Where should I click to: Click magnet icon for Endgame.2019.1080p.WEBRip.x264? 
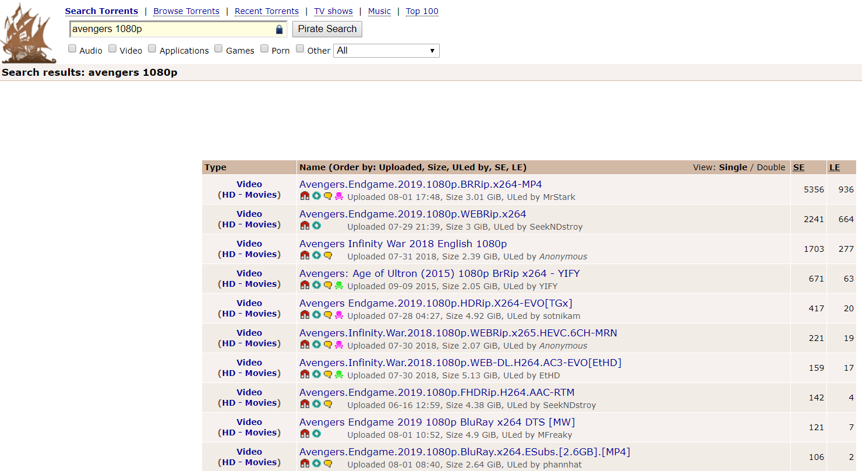(305, 226)
